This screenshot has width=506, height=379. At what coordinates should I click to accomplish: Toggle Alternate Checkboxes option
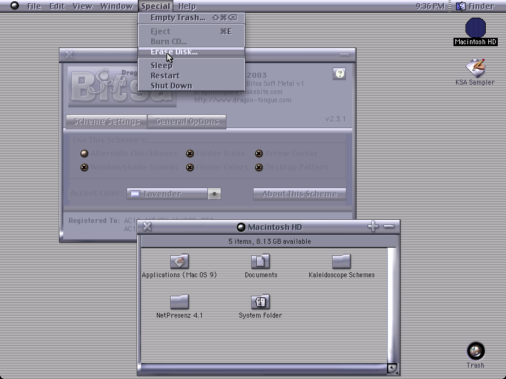(84, 153)
